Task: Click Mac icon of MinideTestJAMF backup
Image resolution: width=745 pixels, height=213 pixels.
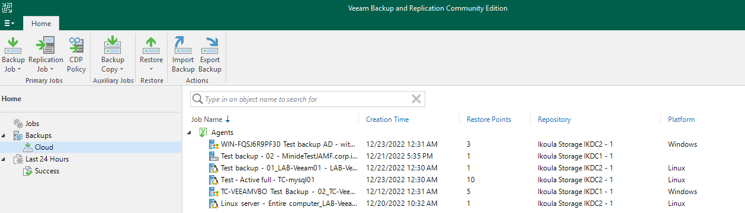Action: point(214,156)
